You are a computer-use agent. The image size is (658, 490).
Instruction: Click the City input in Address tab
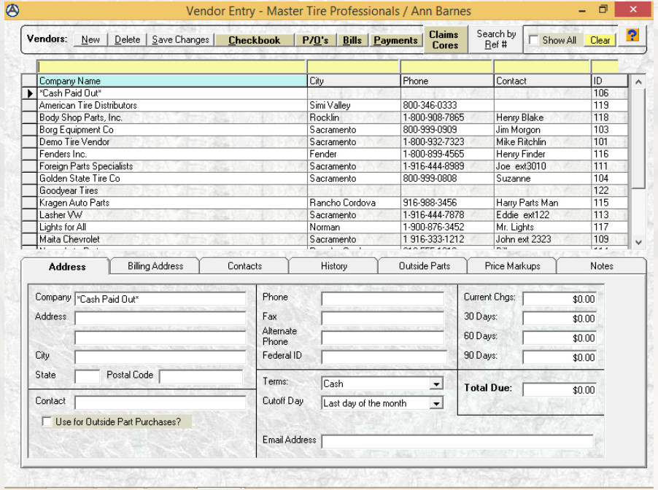(x=160, y=357)
